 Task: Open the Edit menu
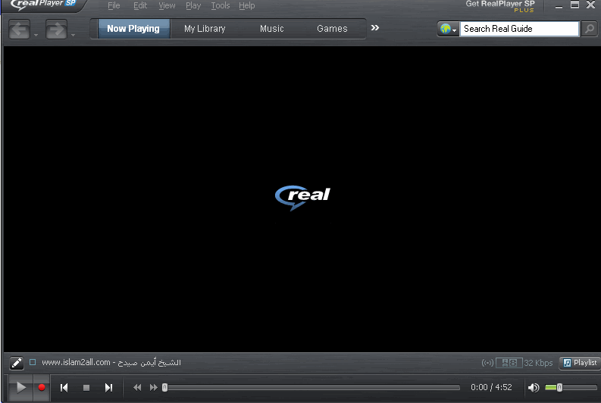(140, 6)
